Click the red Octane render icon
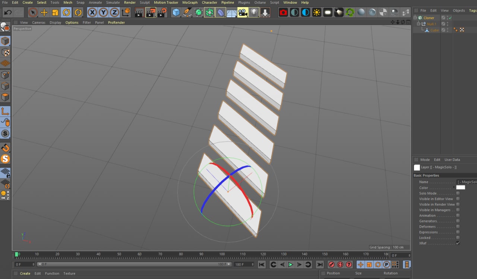The height and width of the screenshot is (279, 477). tap(283, 12)
